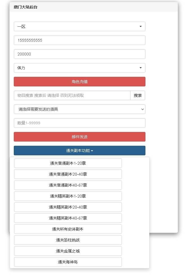Click the red 角色充值 recharge button
Screen dimensions: 191x278
[80, 82]
